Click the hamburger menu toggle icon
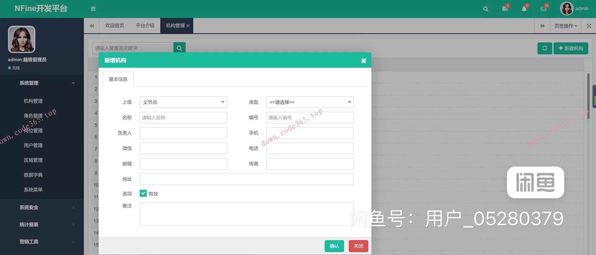The width and height of the screenshot is (596, 255). pos(93,9)
